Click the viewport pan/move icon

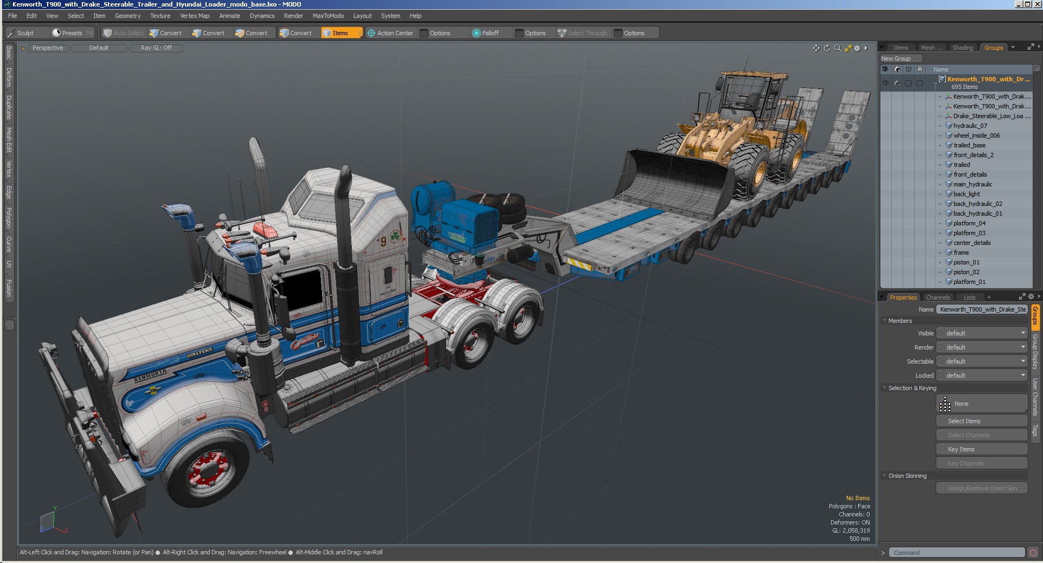[x=816, y=48]
